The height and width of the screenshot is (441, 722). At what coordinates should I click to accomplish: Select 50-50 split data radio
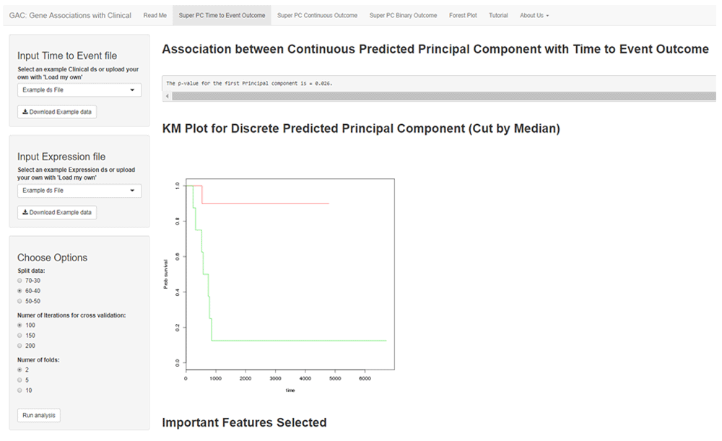point(19,301)
